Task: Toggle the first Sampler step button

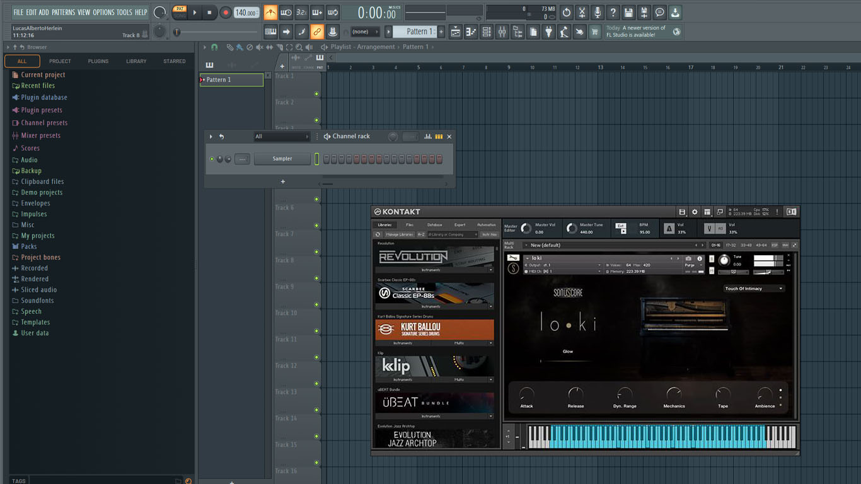Action: [326, 159]
